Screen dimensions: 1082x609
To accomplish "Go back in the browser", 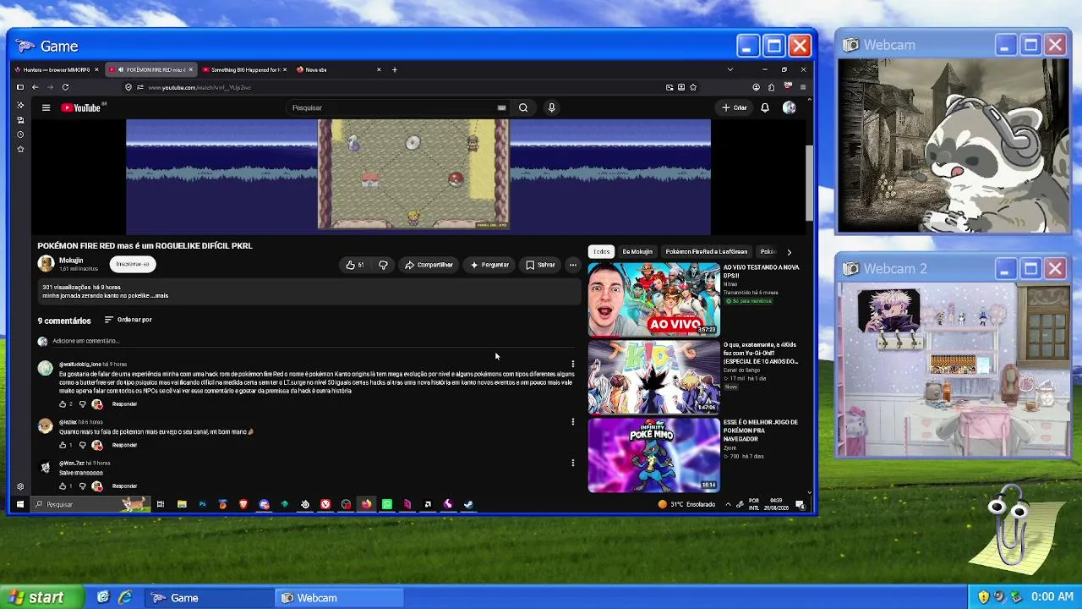I will [x=35, y=87].
